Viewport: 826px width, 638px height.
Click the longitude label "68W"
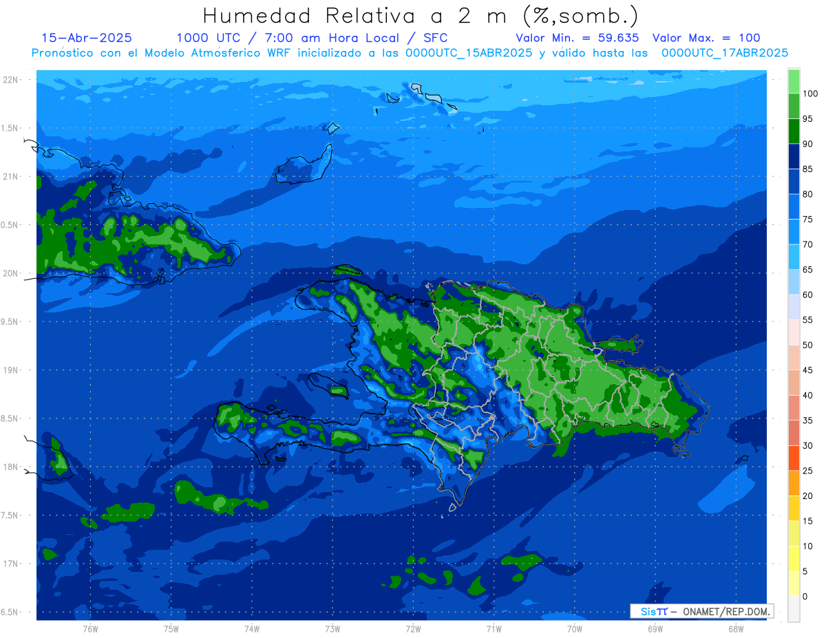(x=736, y=628)
